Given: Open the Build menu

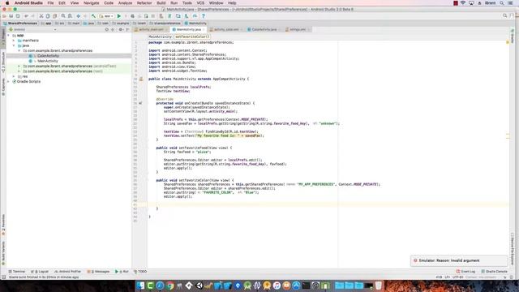Looking at the screenshot, I should click(x=161, y=3).
